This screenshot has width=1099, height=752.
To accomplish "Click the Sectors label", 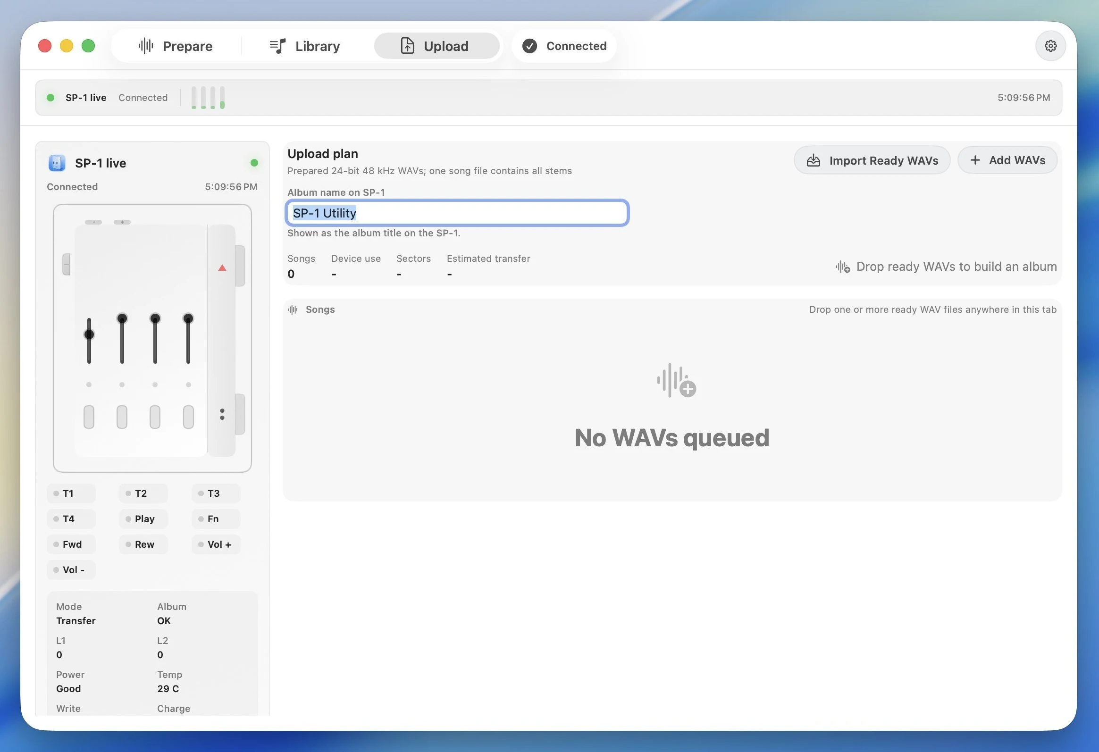I will 414,259.
